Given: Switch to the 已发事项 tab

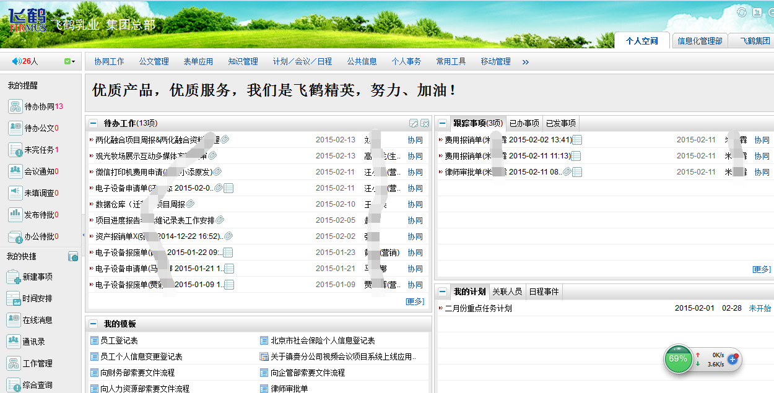Looking at the screenshot, I should tap(560, 123).
